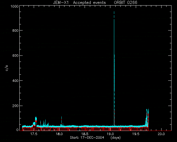Viewport: 177px width, 142px height.
Task: Click the Start: 17-DEC-2004 axis caption
Action: point(87,138)
